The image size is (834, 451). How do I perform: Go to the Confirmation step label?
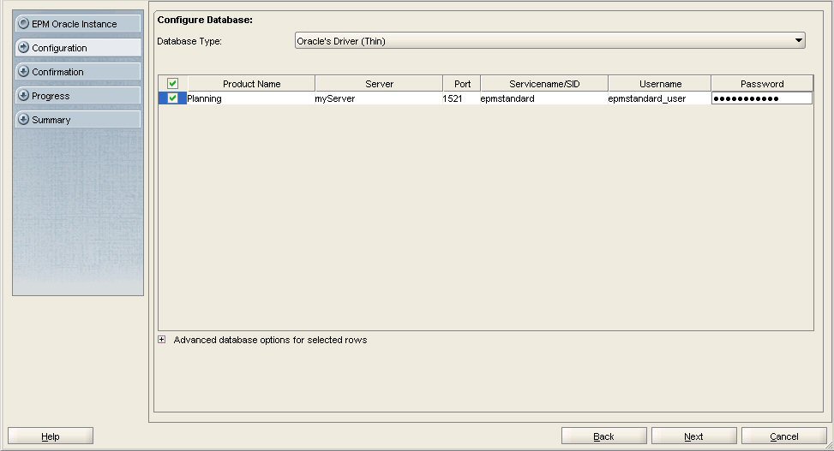pyautogui.click(x=57, y=72)
